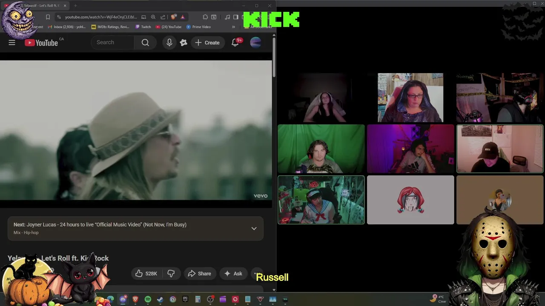Open the Brave Rewards triangle icon
The image size is (545, 306).
[183, 17]
